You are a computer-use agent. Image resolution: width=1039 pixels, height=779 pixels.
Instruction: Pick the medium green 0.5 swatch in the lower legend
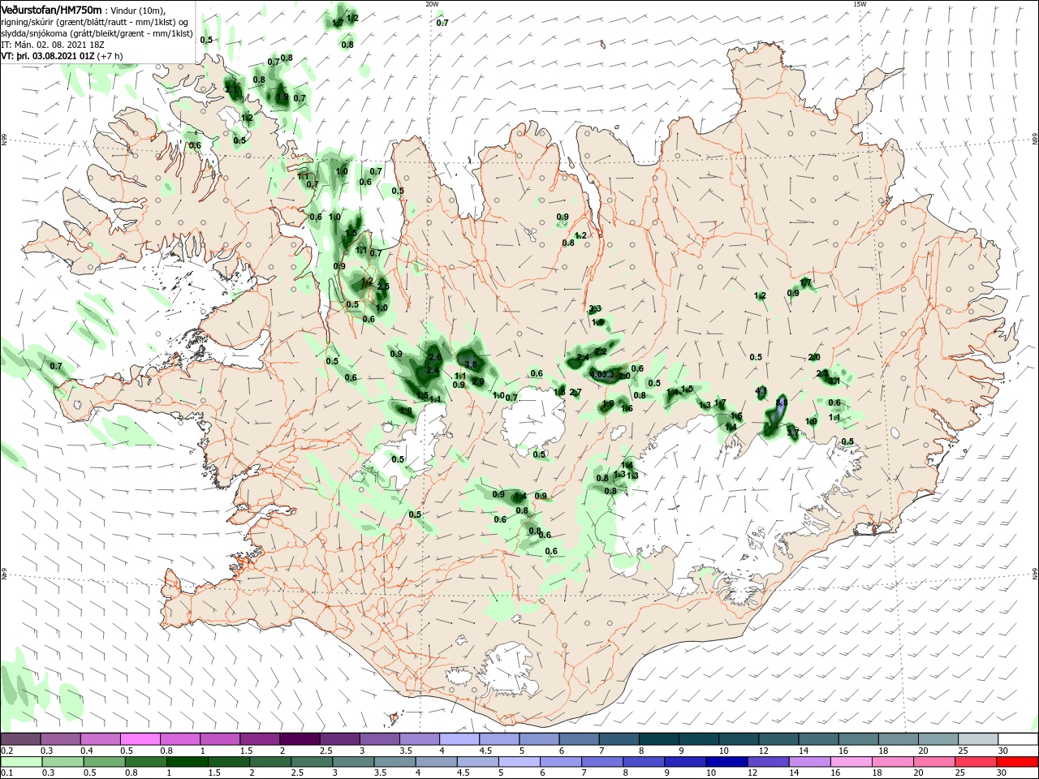(x=105, y=762)
